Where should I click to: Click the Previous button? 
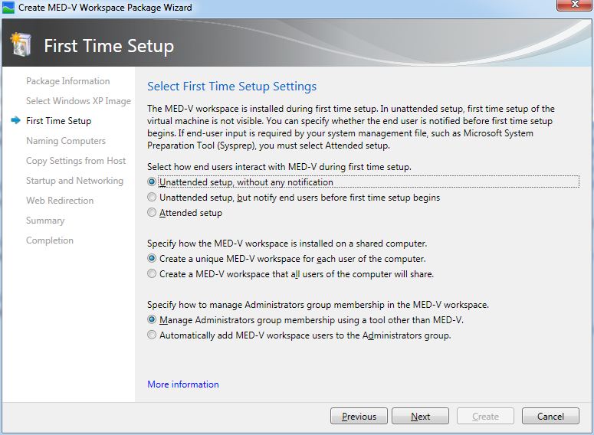coord(359,417)
